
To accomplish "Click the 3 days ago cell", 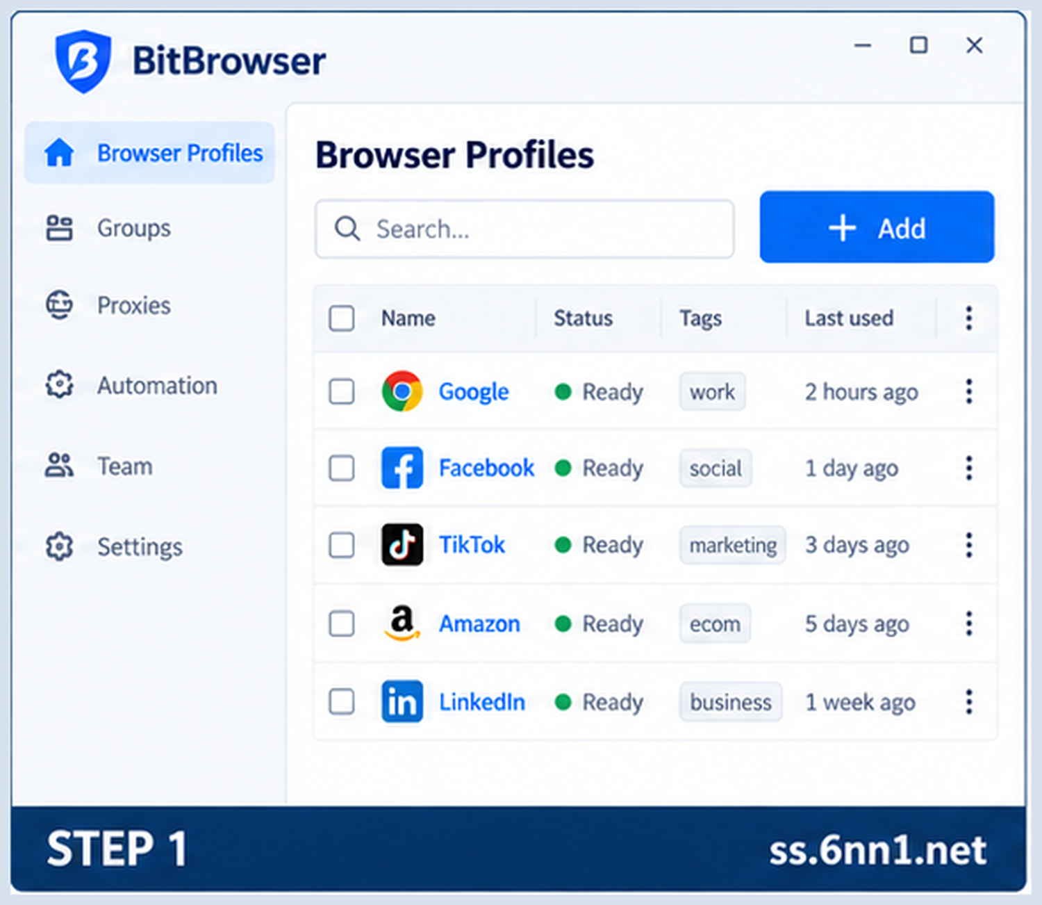I will [857, 545].
